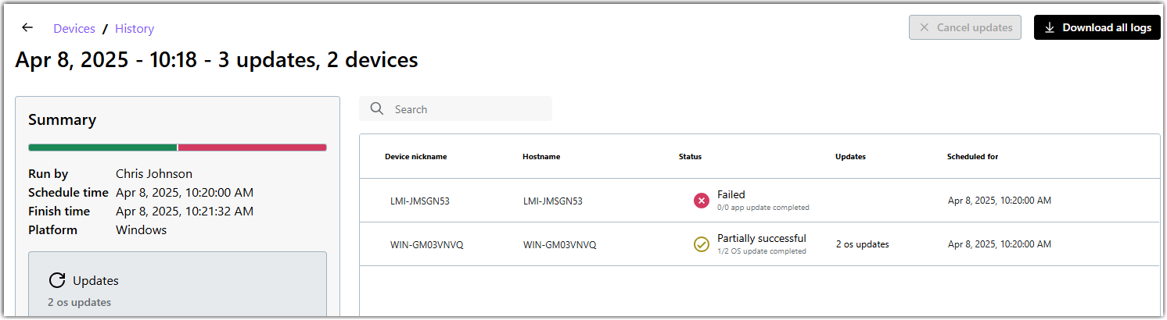Go to the History breadcrumb
The width and height of the screenshot is (1167, 320).
tap(135, 29)
